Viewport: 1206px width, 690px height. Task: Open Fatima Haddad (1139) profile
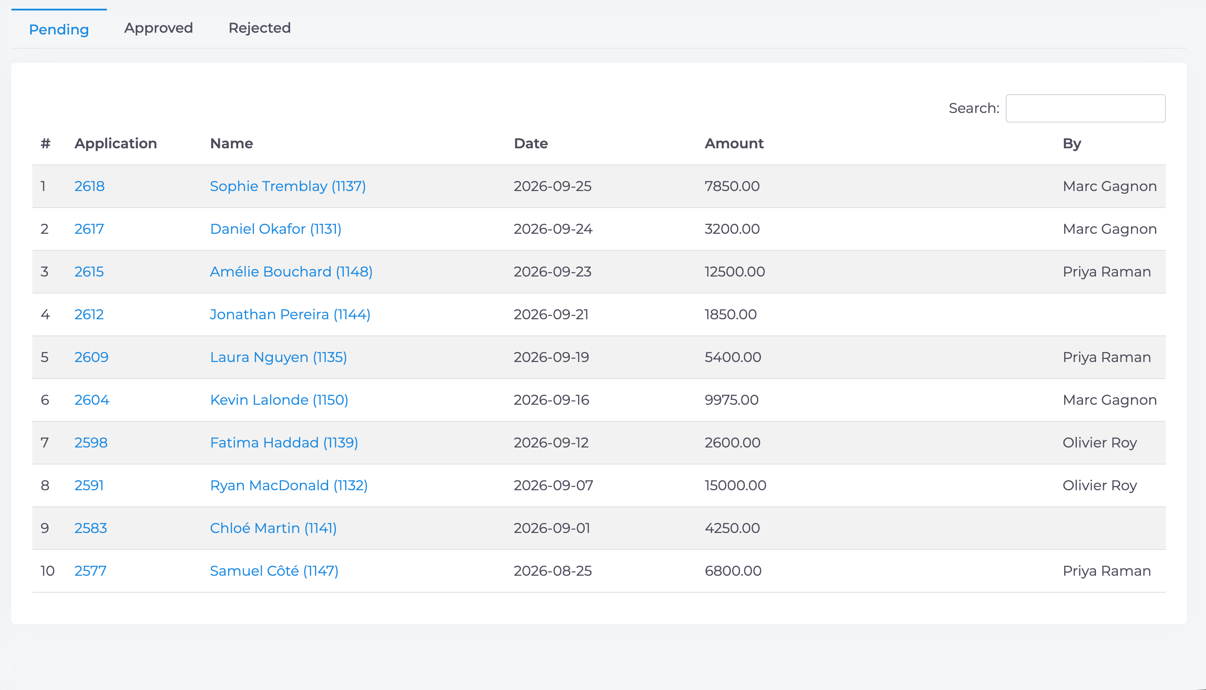point(284,443)
